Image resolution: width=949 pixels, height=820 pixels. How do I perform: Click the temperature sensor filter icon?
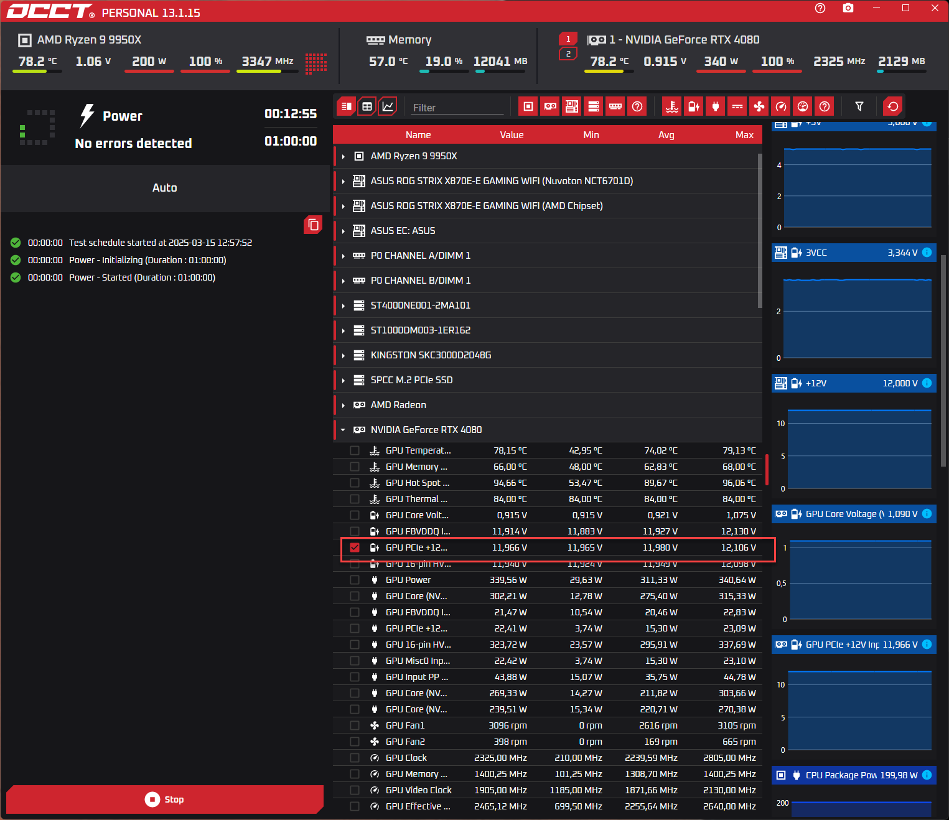pyautogui.click(x=672, y=106)
